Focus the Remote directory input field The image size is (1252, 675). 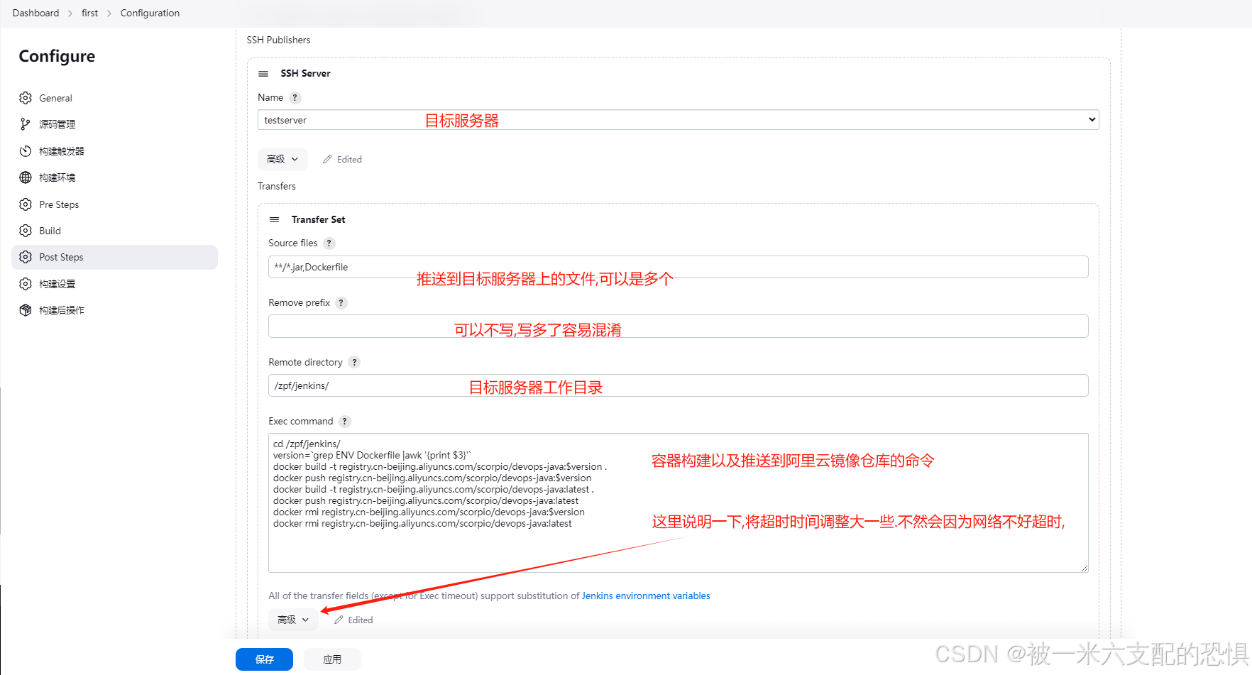[678, 385]
